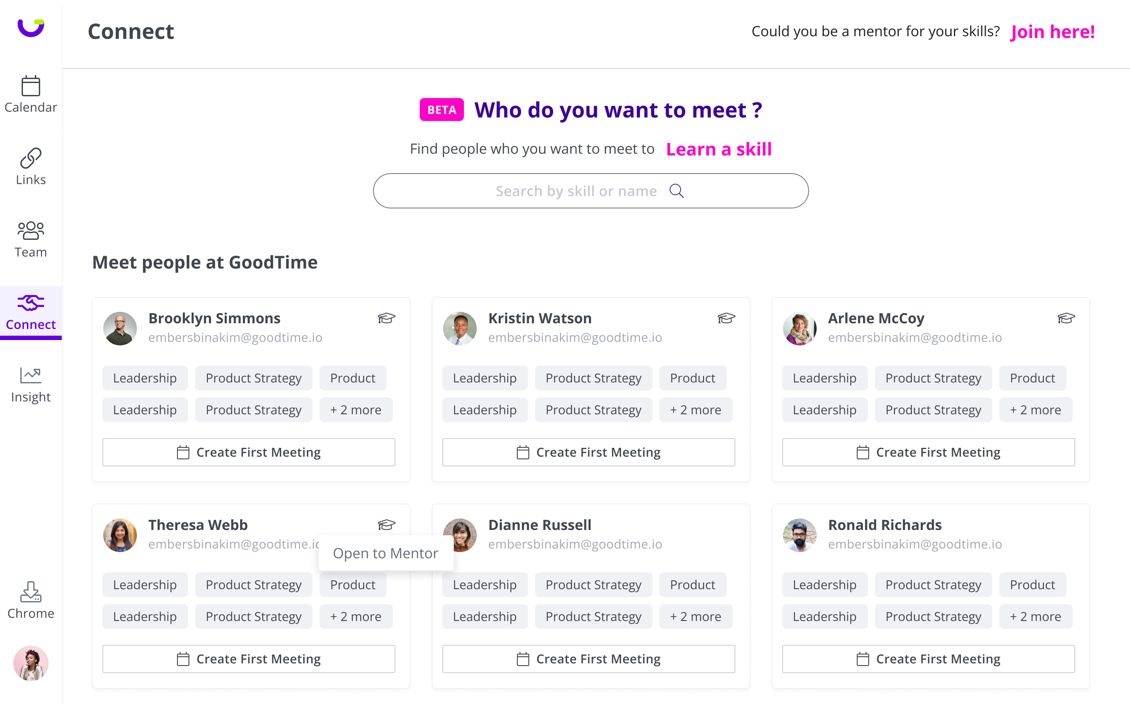
Task: Click Brooklyn Simmons' mentor cap icon
Action: (x=386, y=318)
